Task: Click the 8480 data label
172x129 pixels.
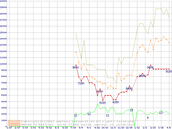Action: click(142, 76)
